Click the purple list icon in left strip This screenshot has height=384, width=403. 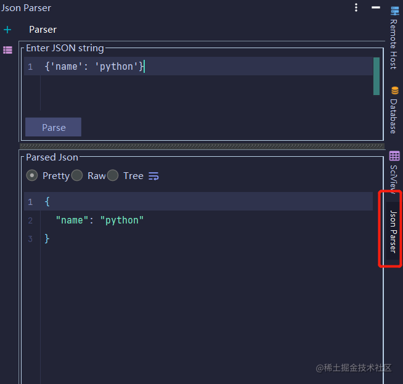pyautogui.click(x=8, y=50)
